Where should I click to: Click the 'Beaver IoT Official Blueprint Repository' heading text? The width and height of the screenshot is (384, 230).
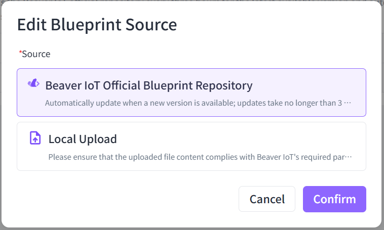click(149, 85)
